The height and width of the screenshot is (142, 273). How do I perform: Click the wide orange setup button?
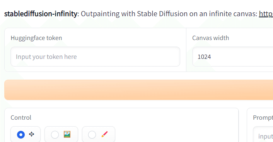pos(138,90)
